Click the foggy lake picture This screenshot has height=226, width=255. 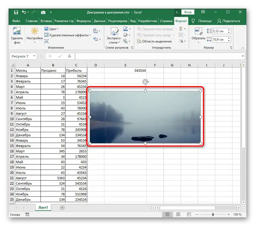pyautogui.click(x=145, y=117)
